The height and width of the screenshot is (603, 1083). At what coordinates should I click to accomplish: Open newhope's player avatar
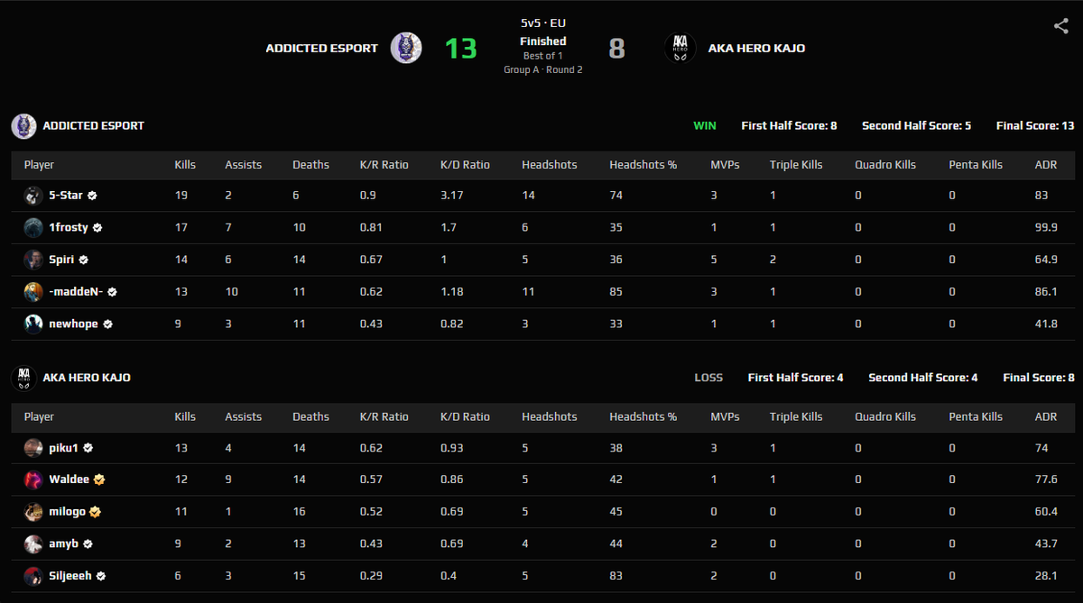(33, 324)
